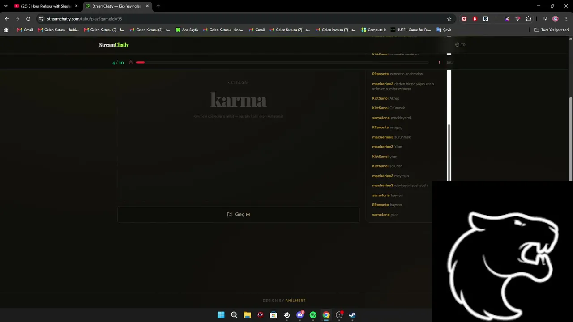The image size is (573, 322).
Task: Click the Geç skip button
Action: 238,214
